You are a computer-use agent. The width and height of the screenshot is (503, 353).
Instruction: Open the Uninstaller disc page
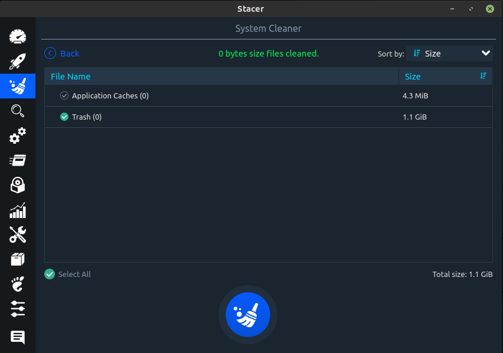pyautogui.click(x=18, y=185)
